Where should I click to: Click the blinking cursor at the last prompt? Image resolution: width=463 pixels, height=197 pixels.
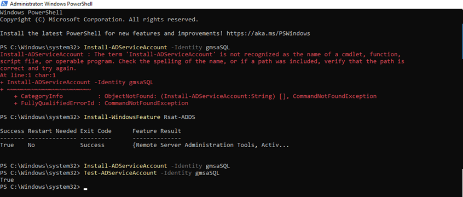tap(85, 188)
